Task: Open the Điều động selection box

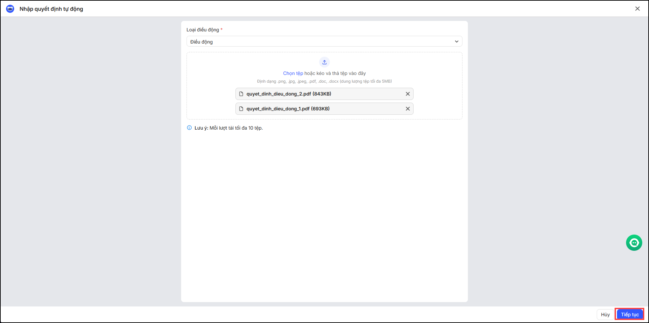Action: (320, 42)
